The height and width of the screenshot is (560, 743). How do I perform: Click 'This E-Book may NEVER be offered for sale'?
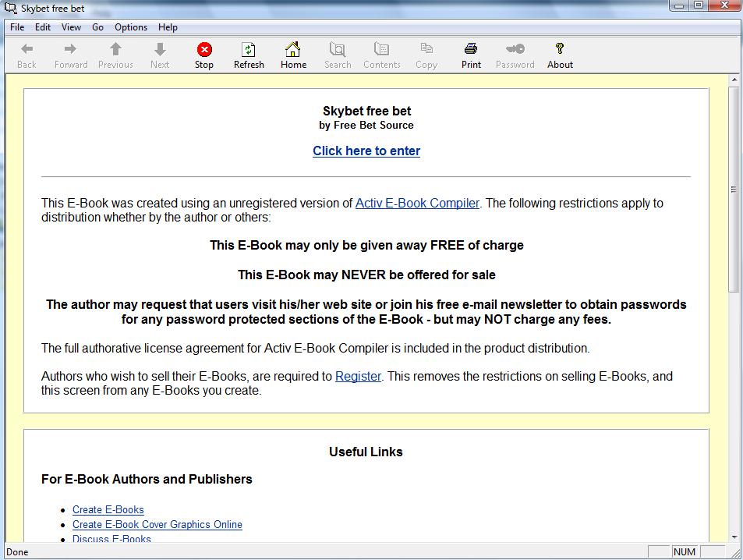pyautogui.click(x=366, y=275)
